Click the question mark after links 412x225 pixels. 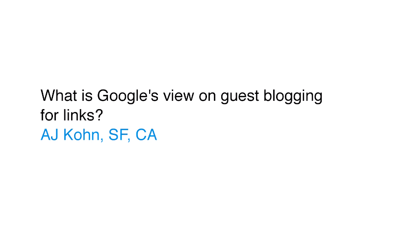(x=99, y=115)
